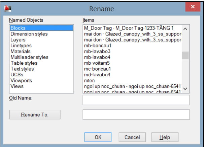Pick Materials in the Named Objects list
Screen dimensions: 206x148
tap(21, 51)
